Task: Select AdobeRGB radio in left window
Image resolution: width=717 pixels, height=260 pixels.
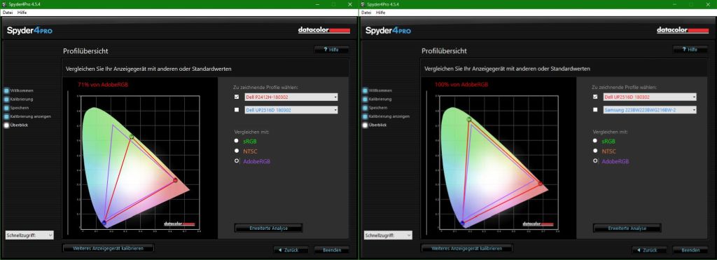Action: 237,160
